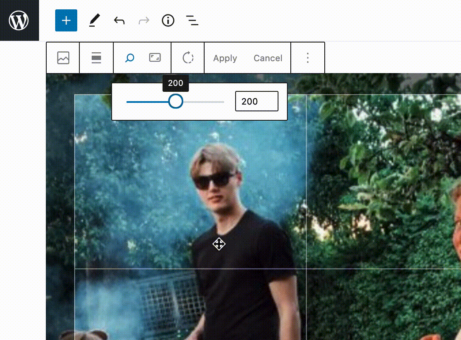Open the block list view
This screenshot has height=340, width=461.
[192, 20]
